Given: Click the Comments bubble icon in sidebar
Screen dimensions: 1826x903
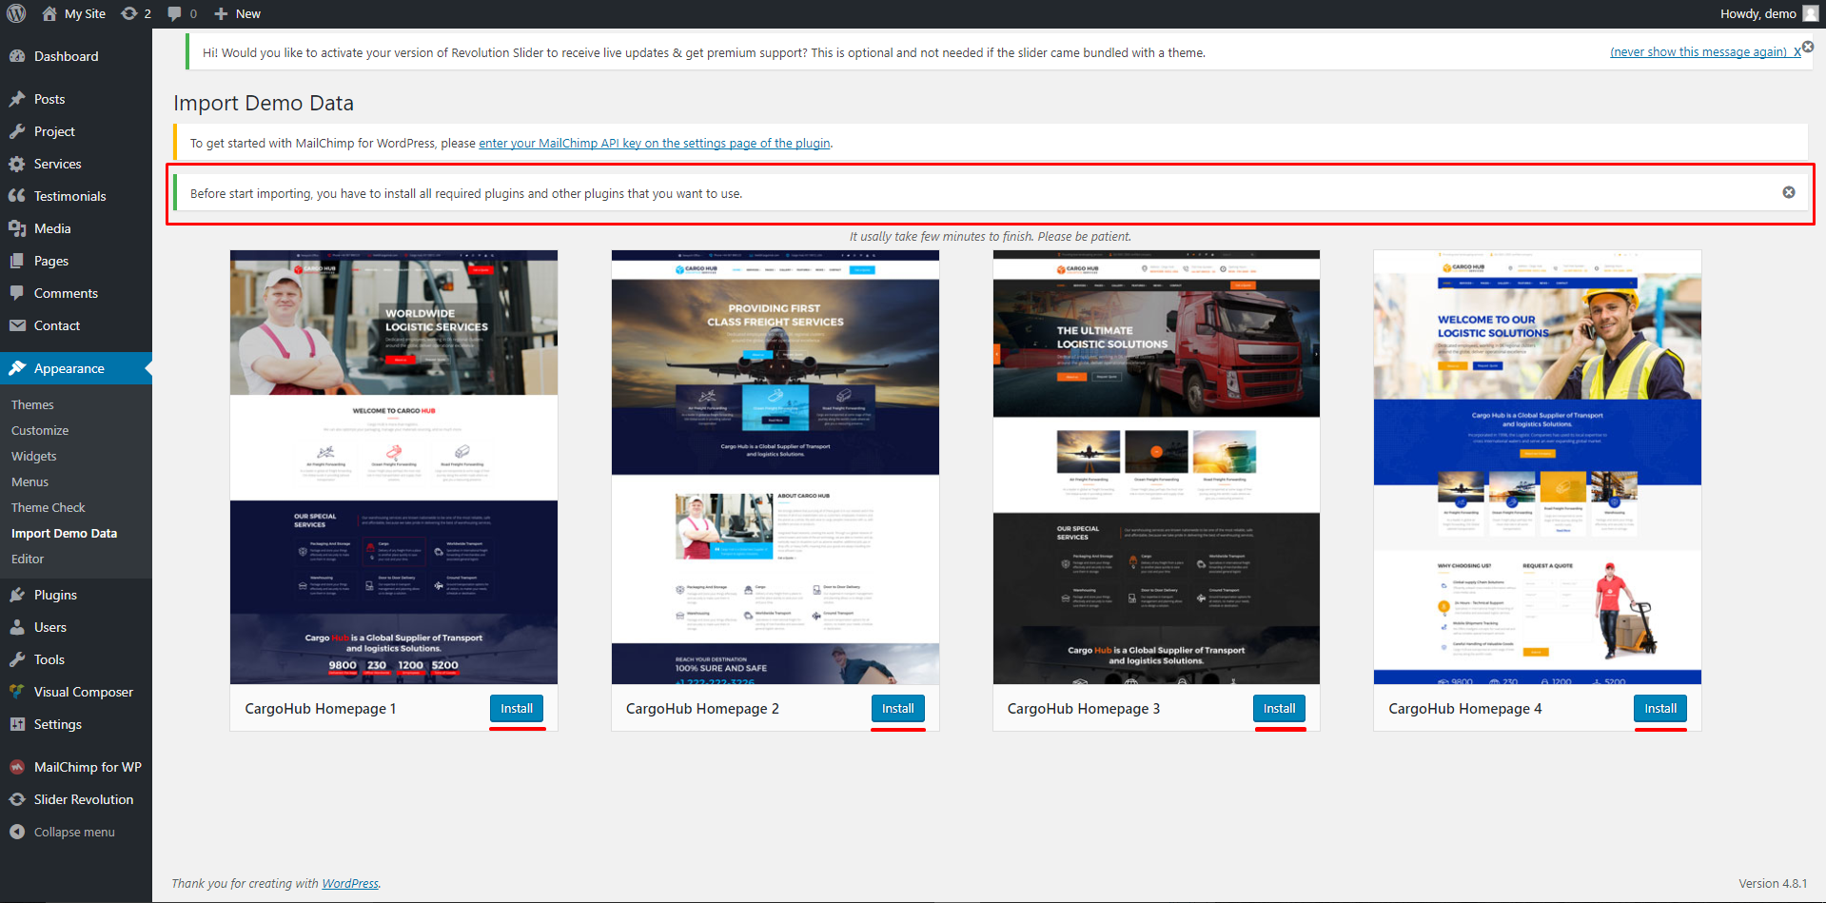Looking at the screenshot, I should pos(17,293).
